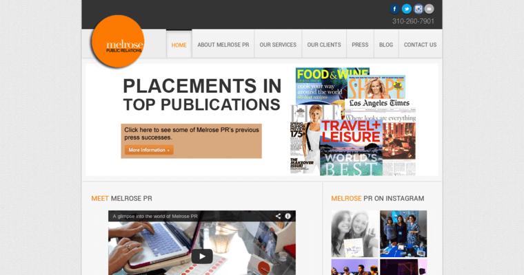524x275 pixels.
Task: Go to Contact Us page
Action: coord(420,45)
